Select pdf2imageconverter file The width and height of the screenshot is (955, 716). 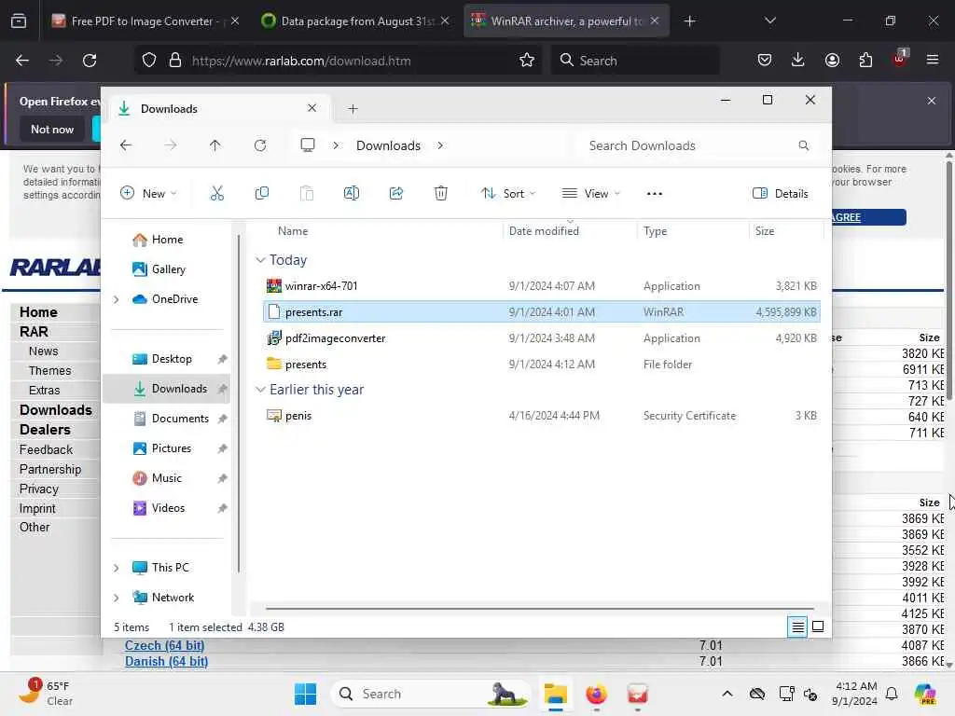coord(542,337)
